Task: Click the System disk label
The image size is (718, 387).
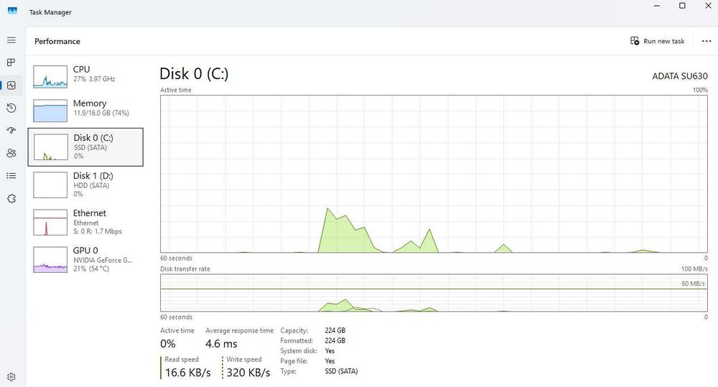Action: (299, 351)
